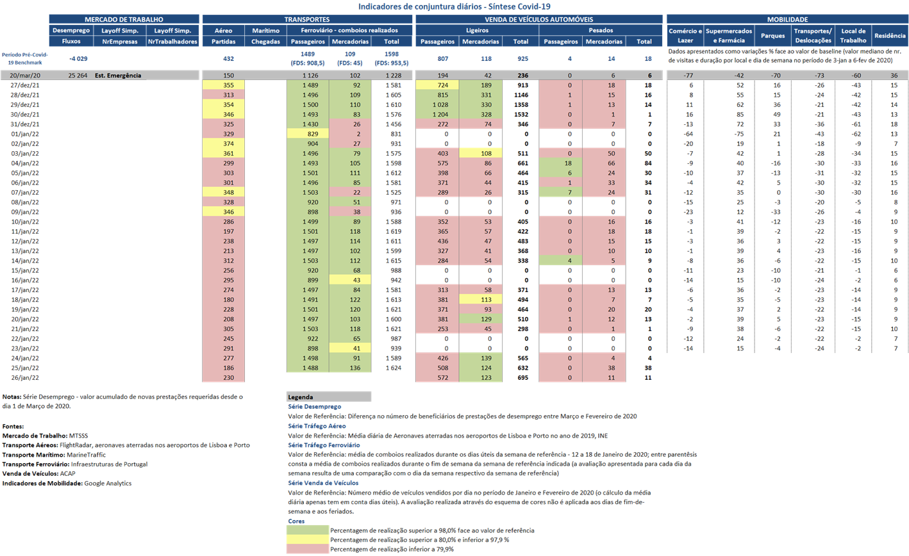
Task: Click the benchmark value -4 029
Action: (x=78, y=59)
